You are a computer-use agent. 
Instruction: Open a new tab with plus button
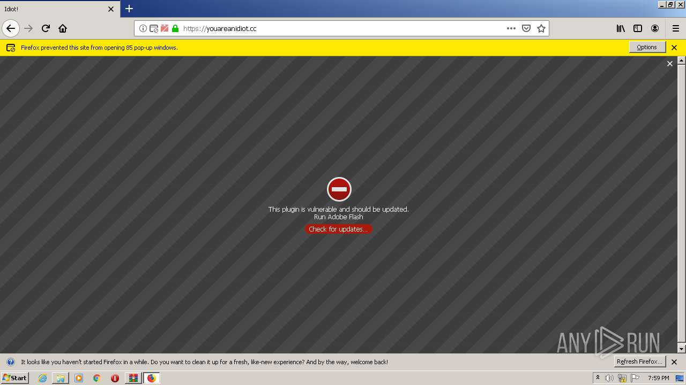point(129,9)
